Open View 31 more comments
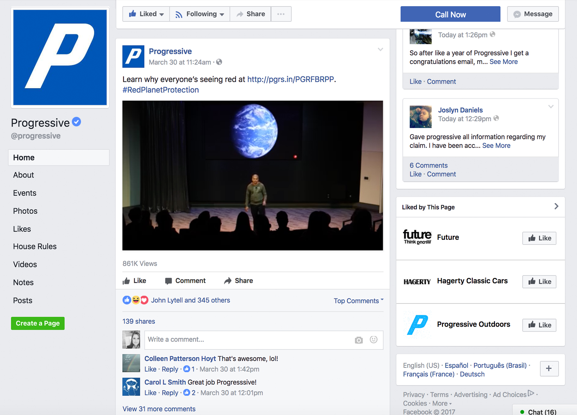Viewport: 577px width, 415px height. click(159, 409)
